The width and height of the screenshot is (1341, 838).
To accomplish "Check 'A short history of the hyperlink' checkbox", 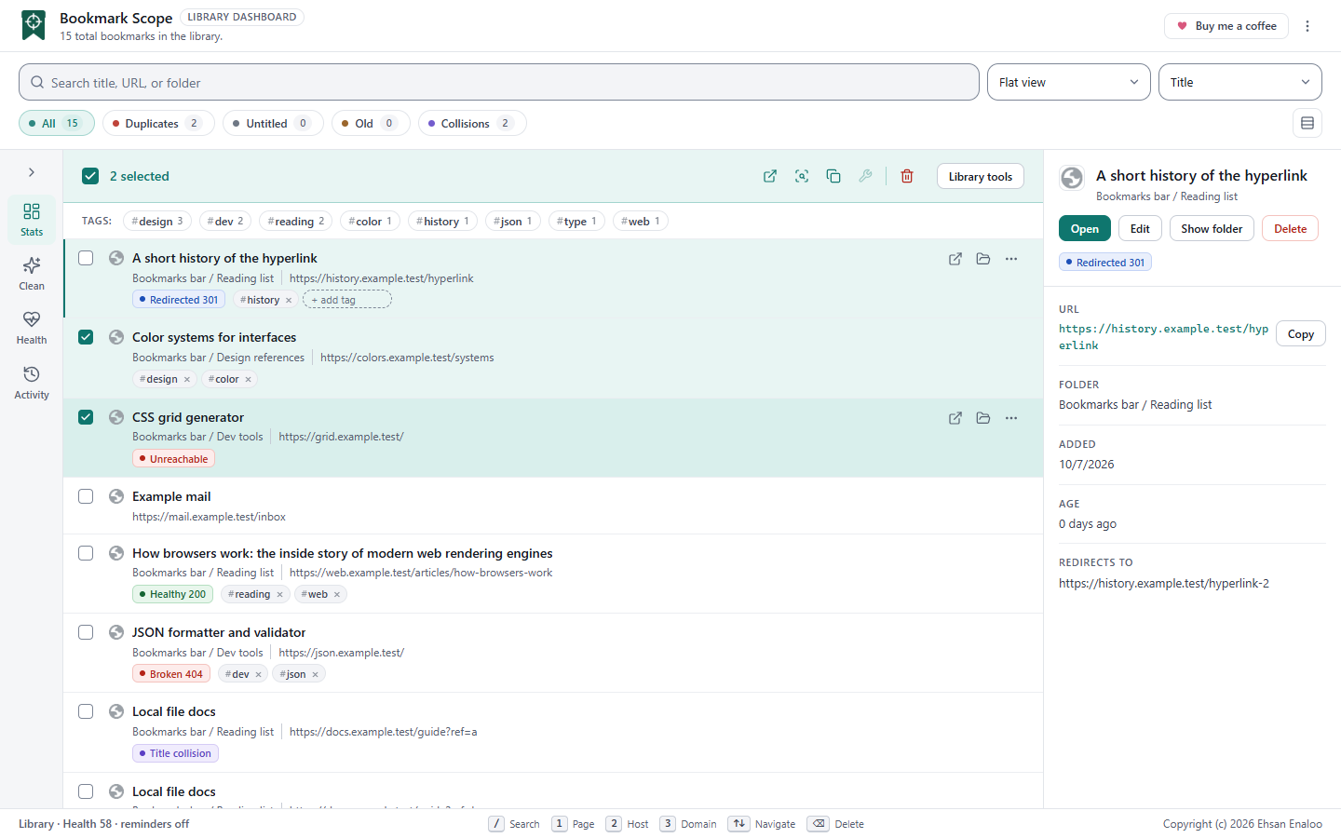I will coord(86,258).
